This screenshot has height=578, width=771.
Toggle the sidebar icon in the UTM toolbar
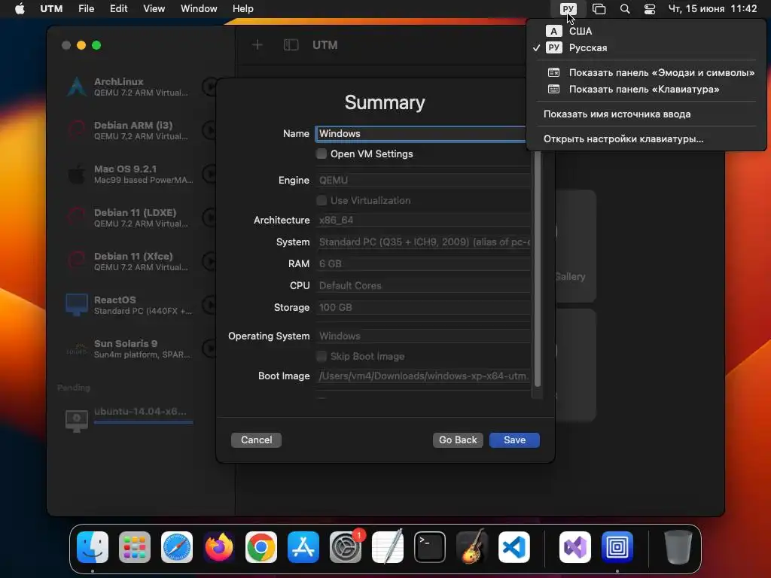[x=291, y=45]
